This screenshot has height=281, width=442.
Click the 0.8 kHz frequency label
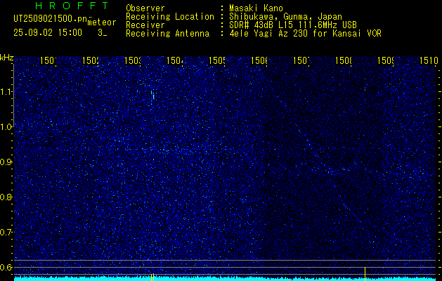pyautogui.click(x=6, y=197)
